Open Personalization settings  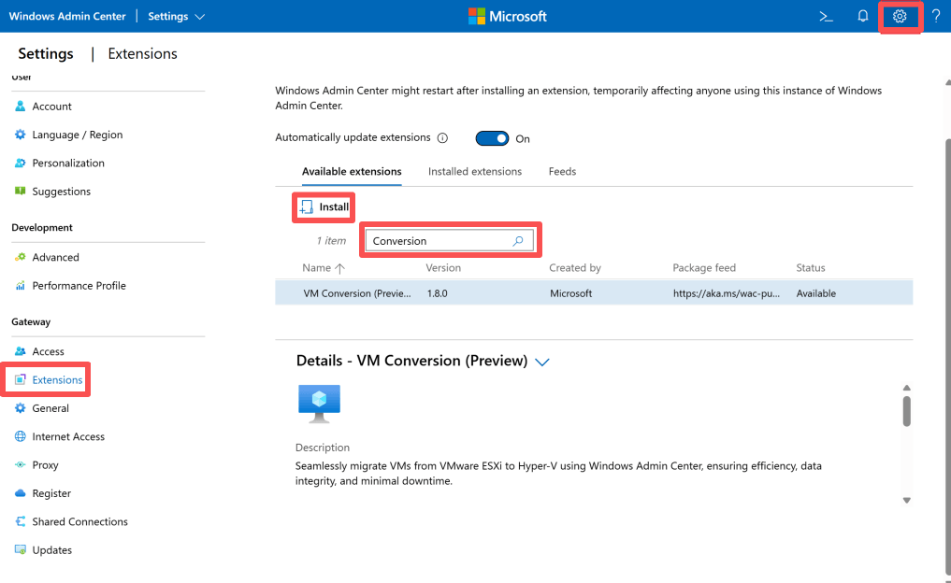(68, 163)
